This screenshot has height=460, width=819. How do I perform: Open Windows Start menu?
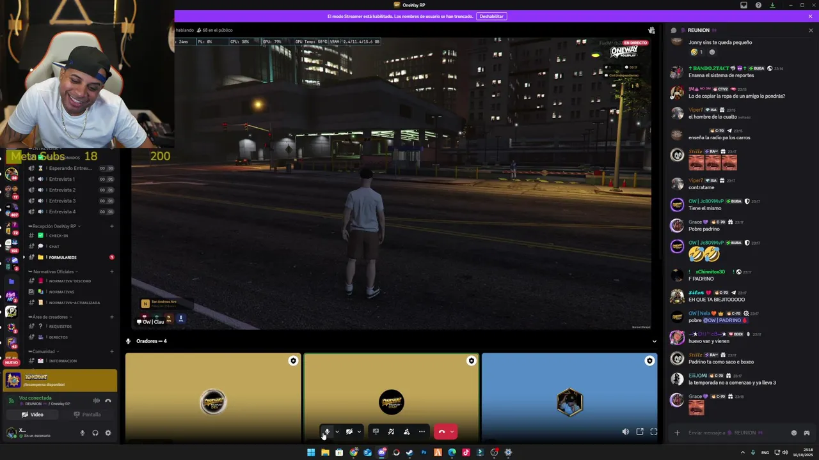(311, 452)
